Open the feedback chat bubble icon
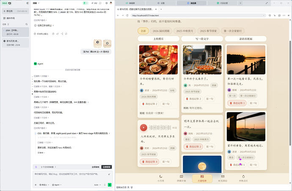 click(x=100, y=3)
